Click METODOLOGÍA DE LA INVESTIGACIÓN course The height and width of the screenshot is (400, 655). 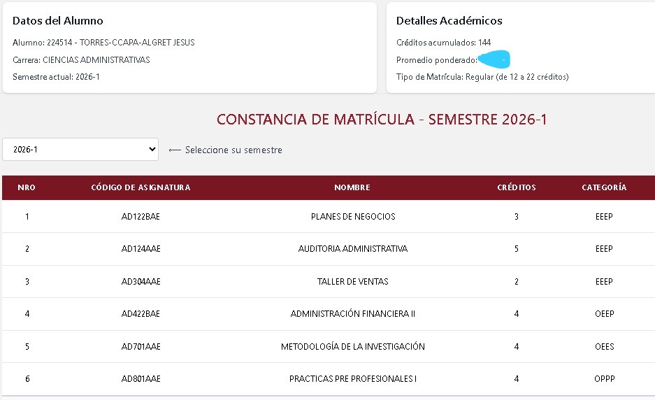[353, 346]
